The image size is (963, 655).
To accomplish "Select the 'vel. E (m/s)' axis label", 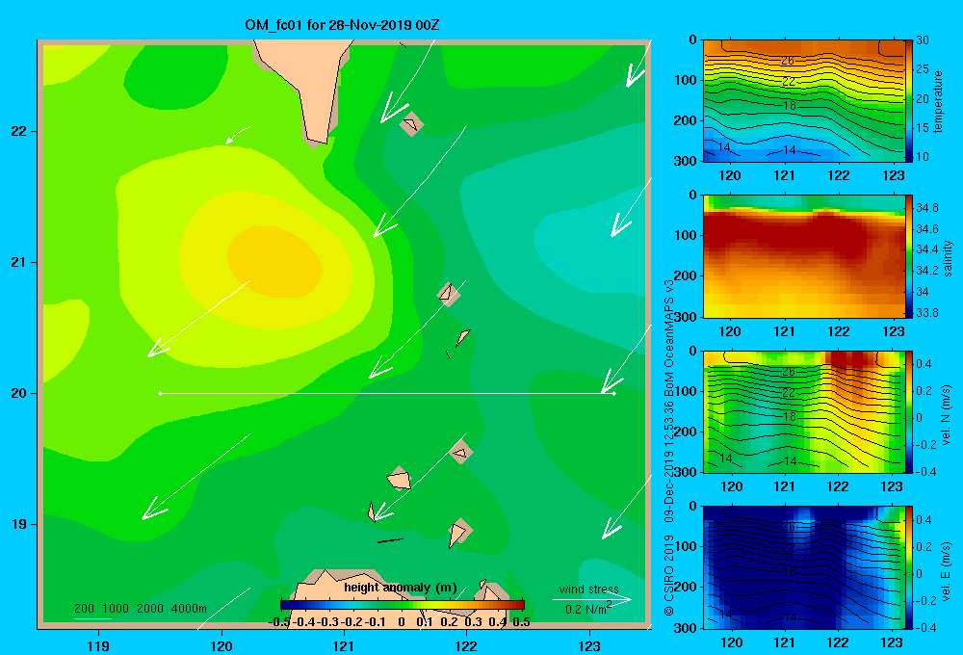I will [x=946, y=571].
